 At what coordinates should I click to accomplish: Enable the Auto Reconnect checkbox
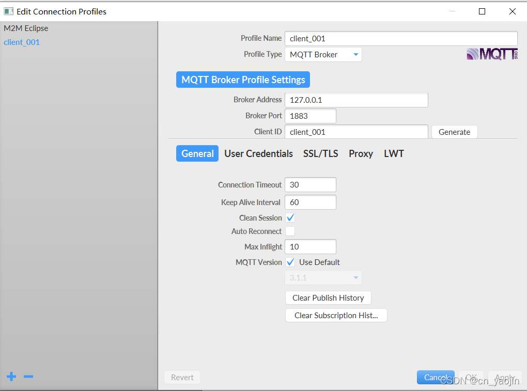click(290, 231)
